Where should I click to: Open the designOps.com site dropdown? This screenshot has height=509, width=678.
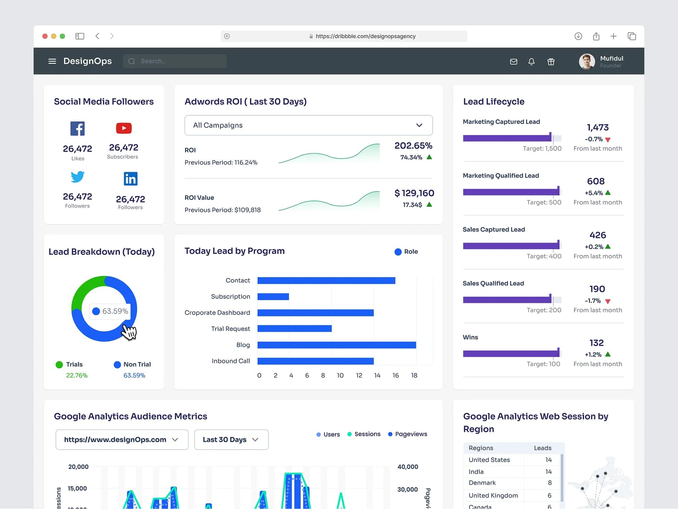pyautogui.click(x=122, y=440)
